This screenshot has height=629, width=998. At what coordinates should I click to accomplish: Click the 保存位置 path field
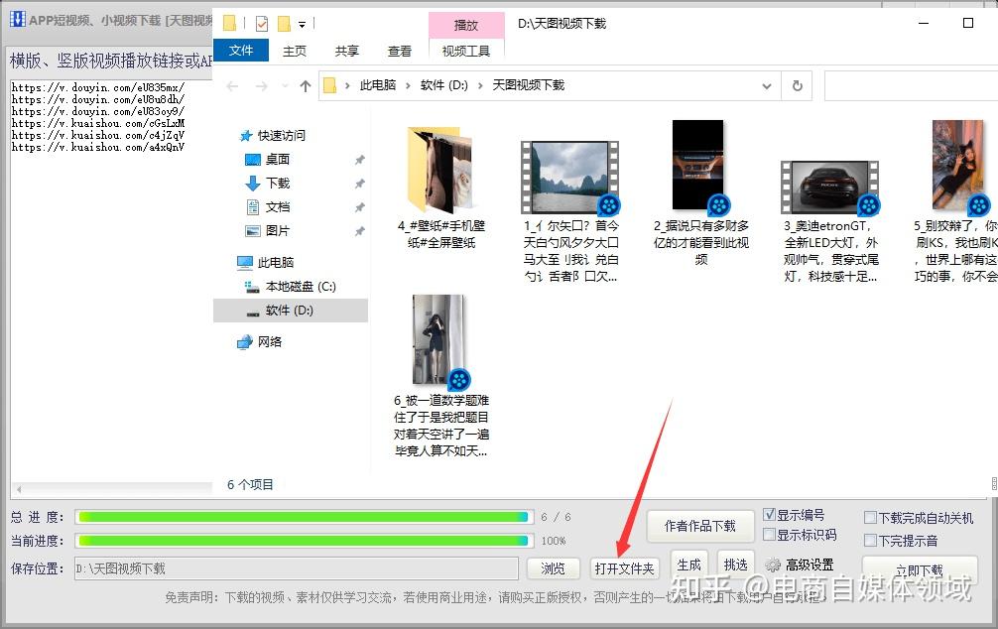pyautogui.click(x=296, y=568)
